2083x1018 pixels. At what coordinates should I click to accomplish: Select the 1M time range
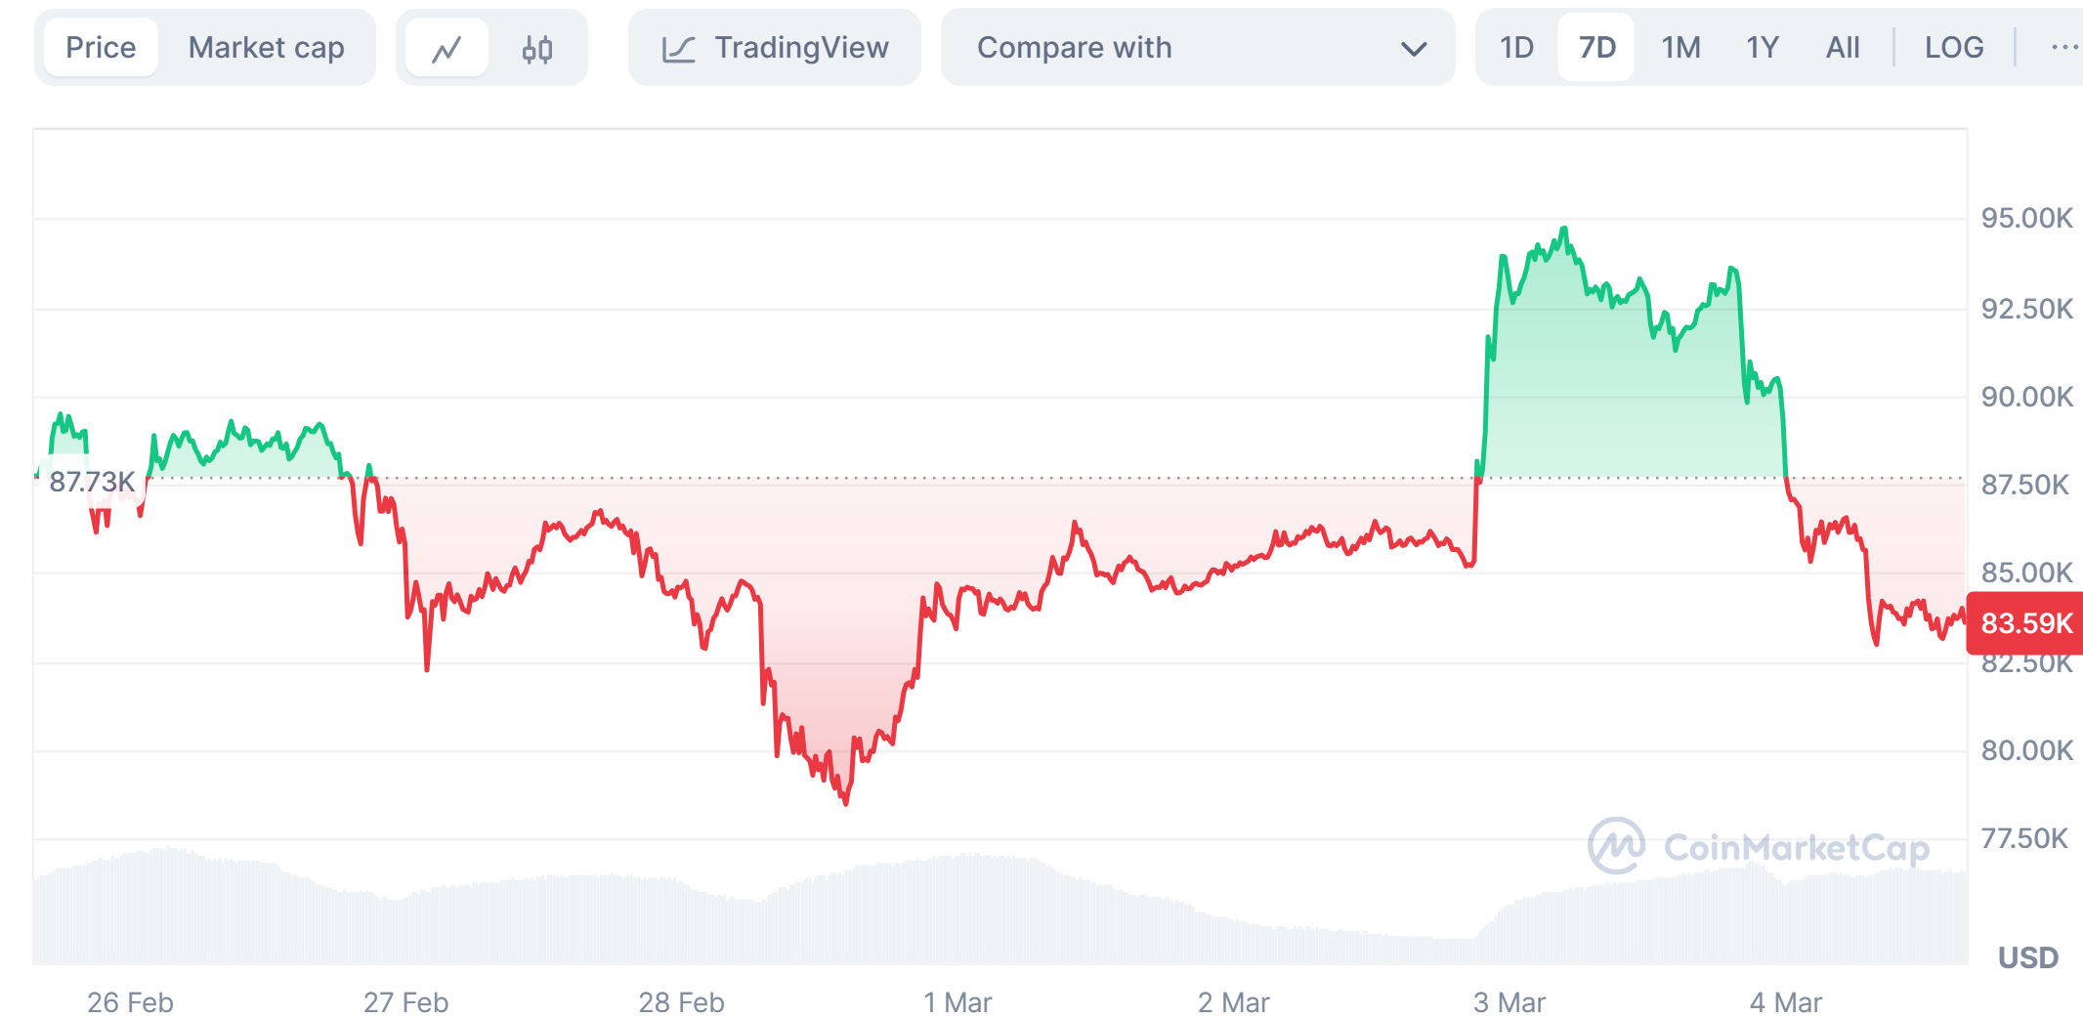click(x=1680, y=48)
